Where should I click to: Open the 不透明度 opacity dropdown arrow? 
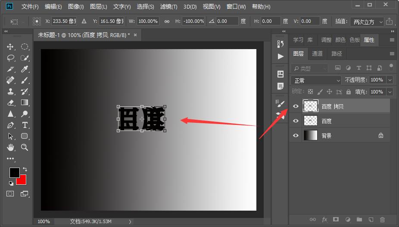[390, 80]
